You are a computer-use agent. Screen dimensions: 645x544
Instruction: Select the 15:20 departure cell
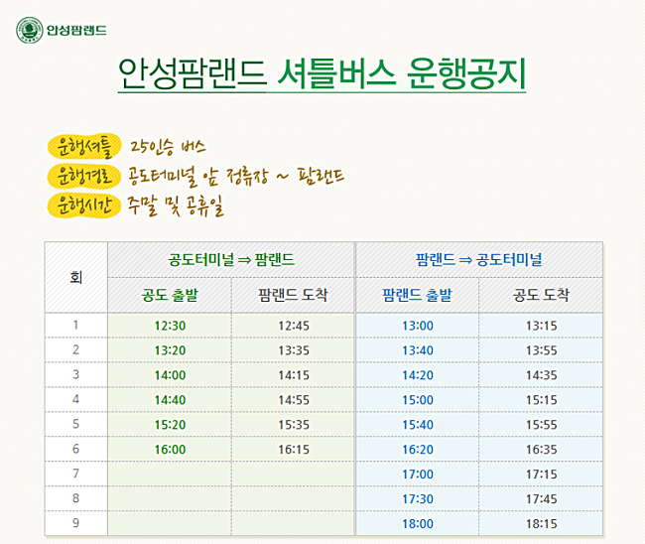click(x=170, y=424)
